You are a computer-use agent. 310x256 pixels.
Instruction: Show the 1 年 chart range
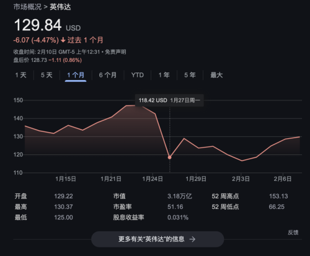(164, 75)
